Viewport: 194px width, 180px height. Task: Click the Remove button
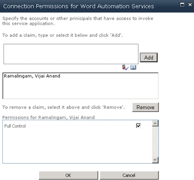[145, 107]
